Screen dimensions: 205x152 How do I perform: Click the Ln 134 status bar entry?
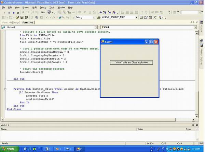150,143
